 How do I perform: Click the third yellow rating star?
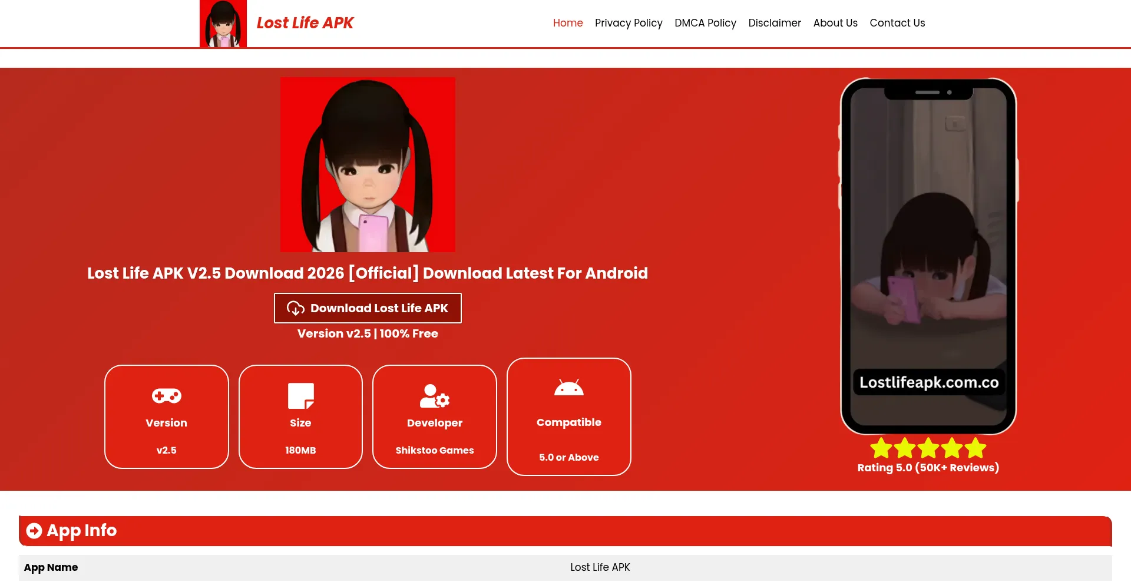click(928, 448)
